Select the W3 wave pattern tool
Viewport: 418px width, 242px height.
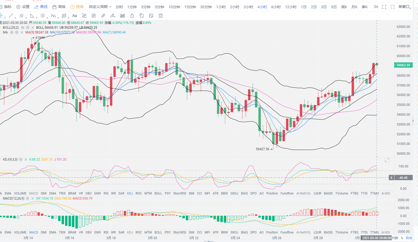(x=53, y=16)
